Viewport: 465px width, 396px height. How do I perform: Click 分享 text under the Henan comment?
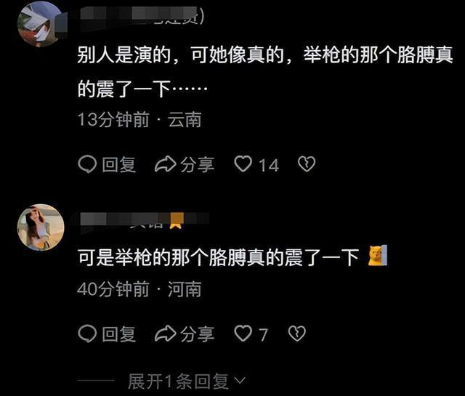coord(197,334)
